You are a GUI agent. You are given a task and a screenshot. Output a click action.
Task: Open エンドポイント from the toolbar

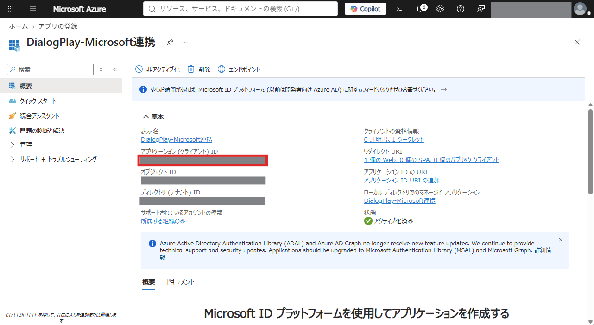pyautogui.click(x=239, y=69)
